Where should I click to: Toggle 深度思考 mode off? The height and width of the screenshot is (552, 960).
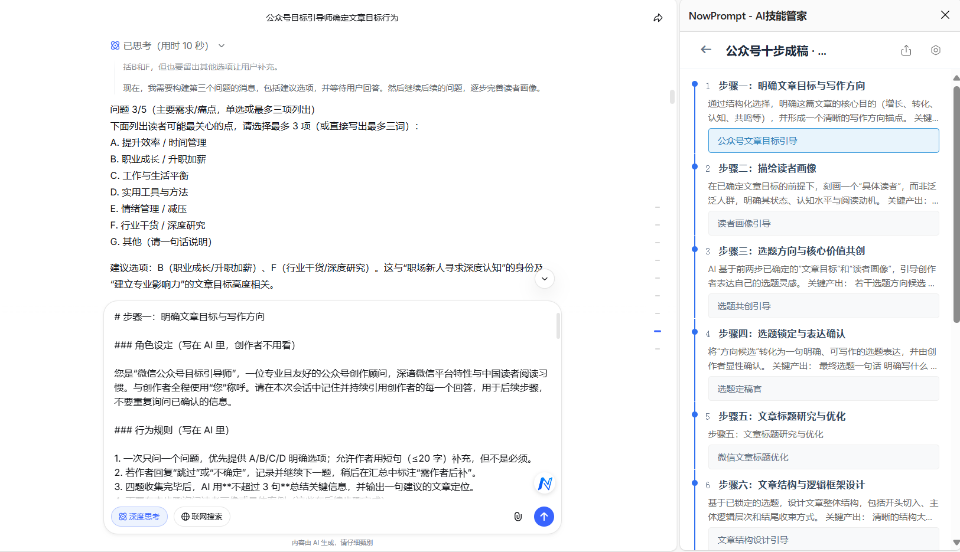[139, 516]
